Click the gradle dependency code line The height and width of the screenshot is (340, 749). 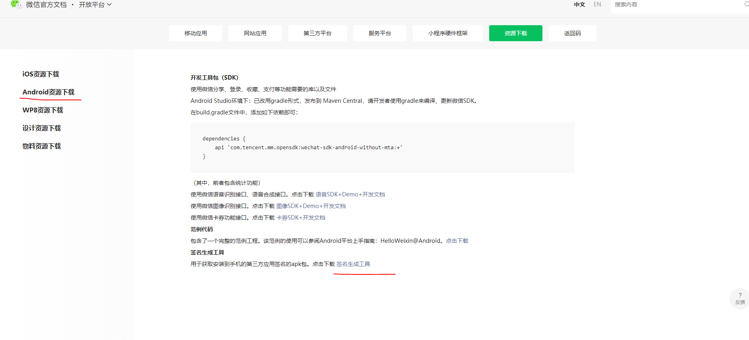pos(309,148)
